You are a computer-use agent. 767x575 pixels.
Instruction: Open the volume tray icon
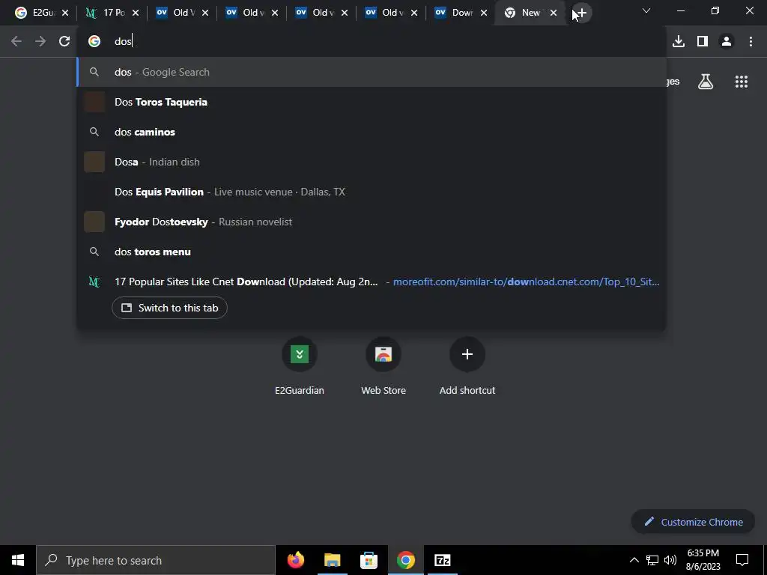point(670,560)
